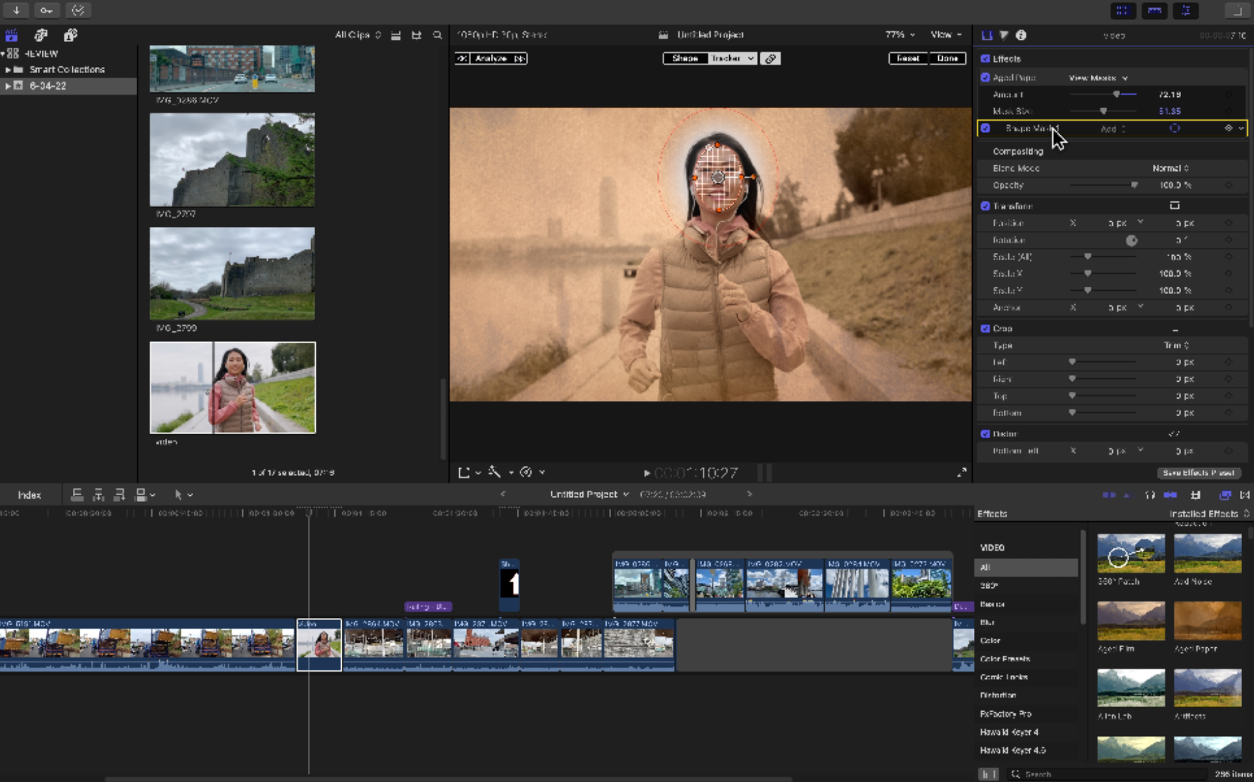The height and width of the screenshot is (782, 1254).
Task: Click the Aged Paper effect thumbnail
Action: [x=1208, y=621]
